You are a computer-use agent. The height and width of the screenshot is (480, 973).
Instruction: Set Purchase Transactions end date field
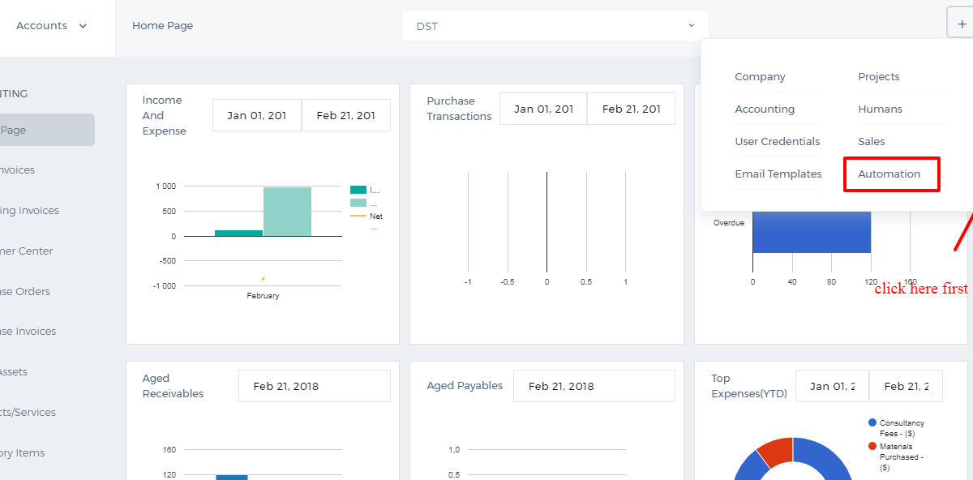(x=631, y=109)
